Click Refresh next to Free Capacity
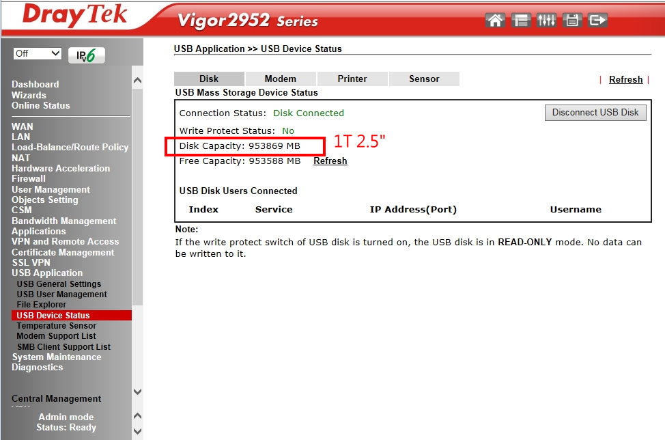 coord(330,161)
